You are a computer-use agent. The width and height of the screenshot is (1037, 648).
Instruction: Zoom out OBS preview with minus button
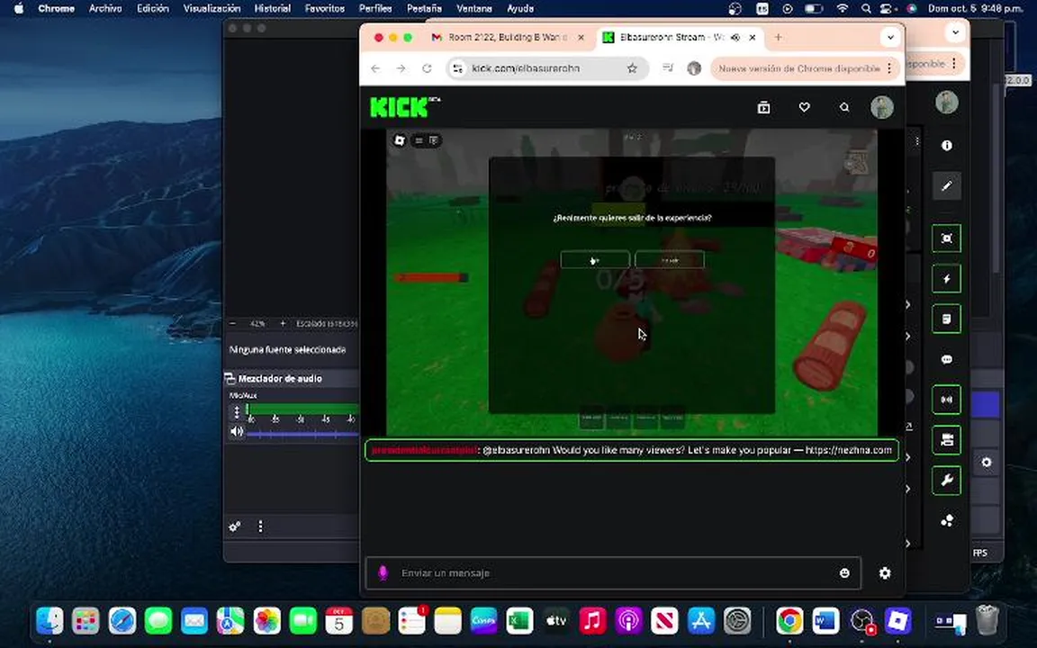pos(232,323)
